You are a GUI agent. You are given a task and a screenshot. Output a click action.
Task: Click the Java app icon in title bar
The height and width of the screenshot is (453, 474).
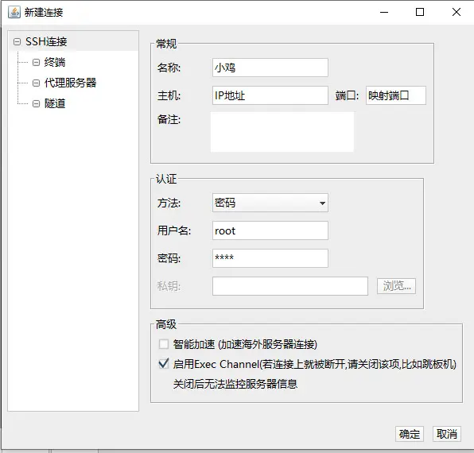(14, 13)
